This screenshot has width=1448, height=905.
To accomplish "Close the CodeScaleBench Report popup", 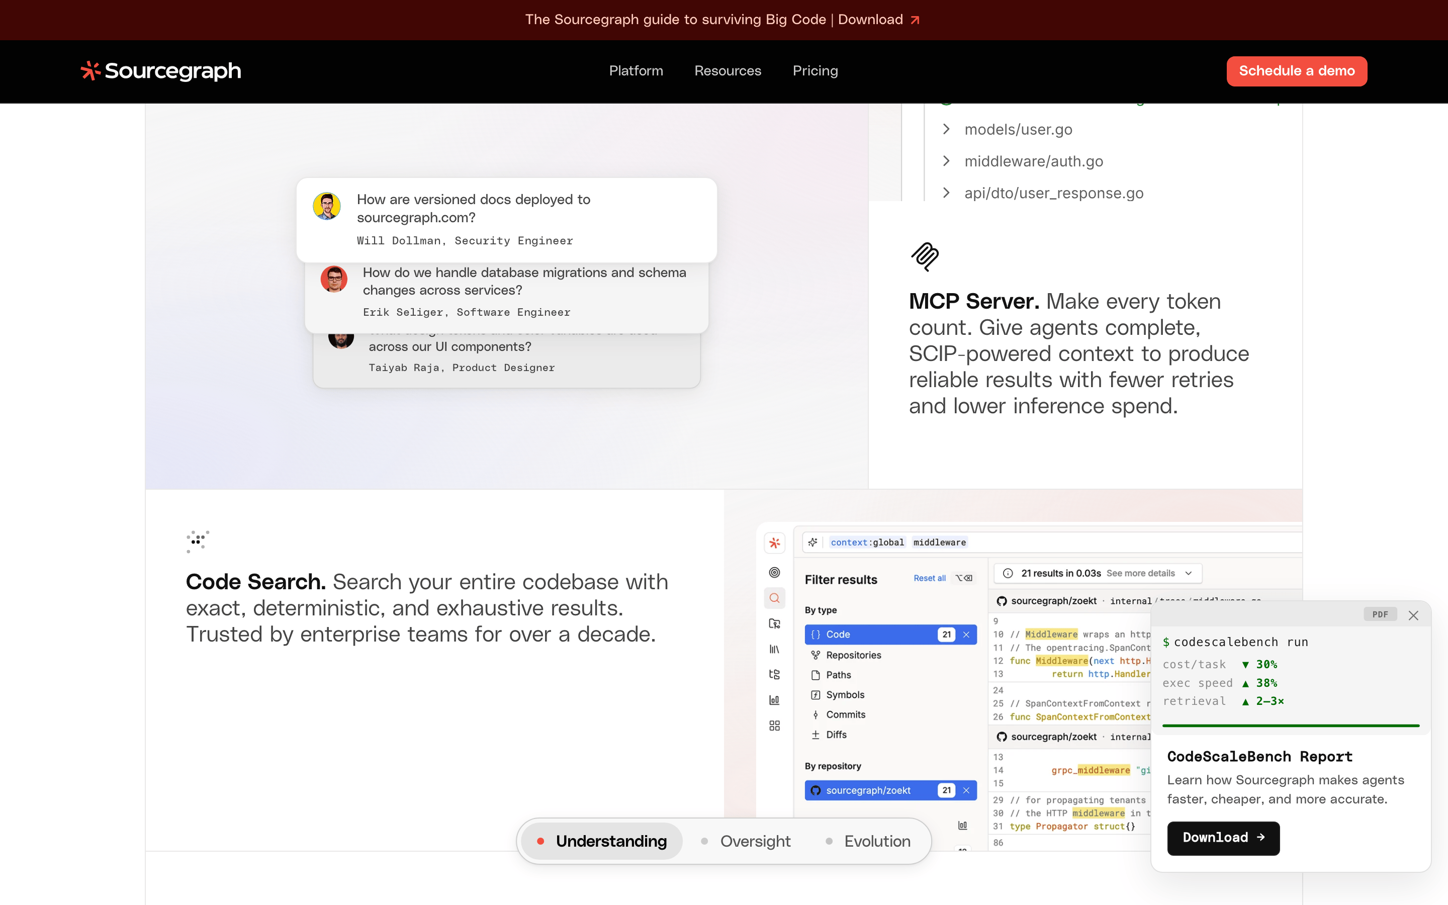I will pyautogui.click(x=1413, y=615).
